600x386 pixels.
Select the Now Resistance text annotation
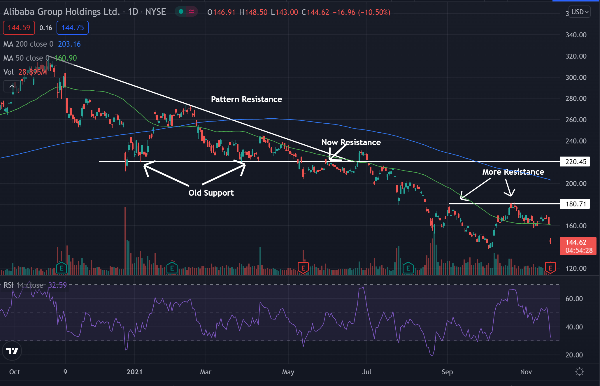351,142
